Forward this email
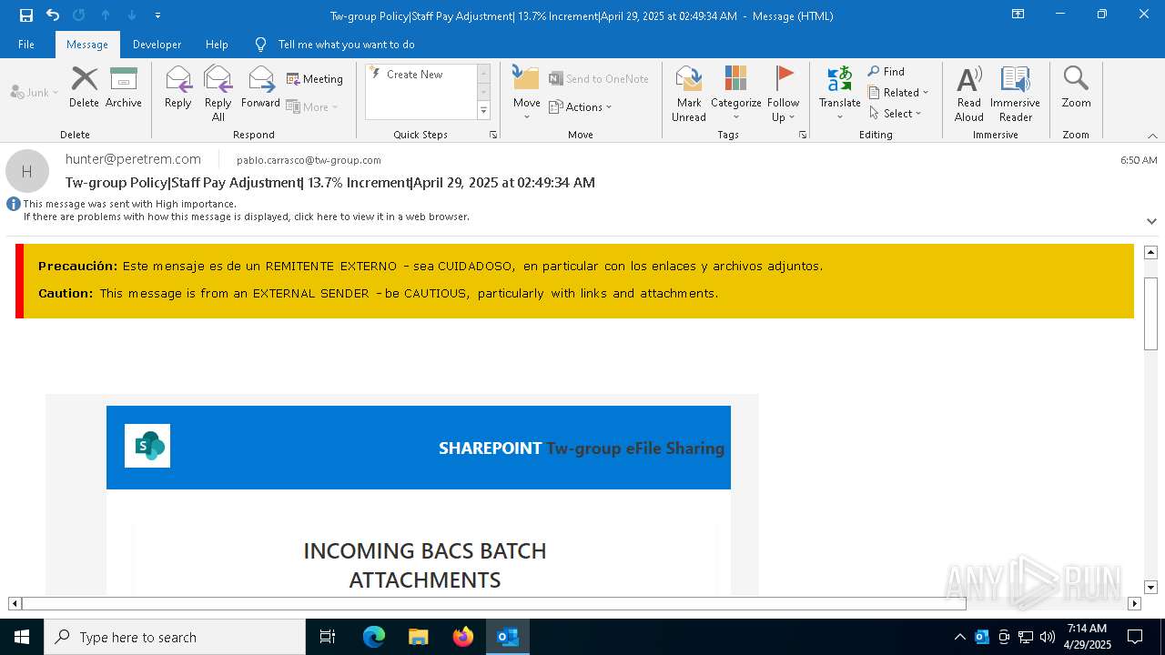 click(x=261, y=87)
